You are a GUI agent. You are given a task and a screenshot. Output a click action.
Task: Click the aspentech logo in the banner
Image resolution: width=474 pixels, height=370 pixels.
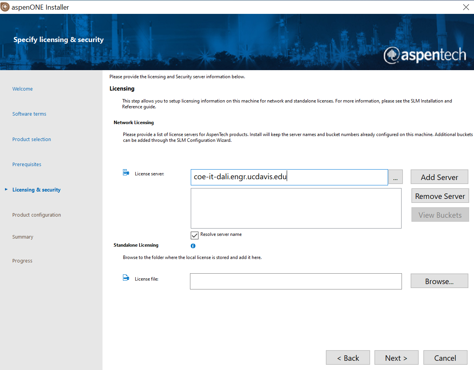click(x=424, y=55)
